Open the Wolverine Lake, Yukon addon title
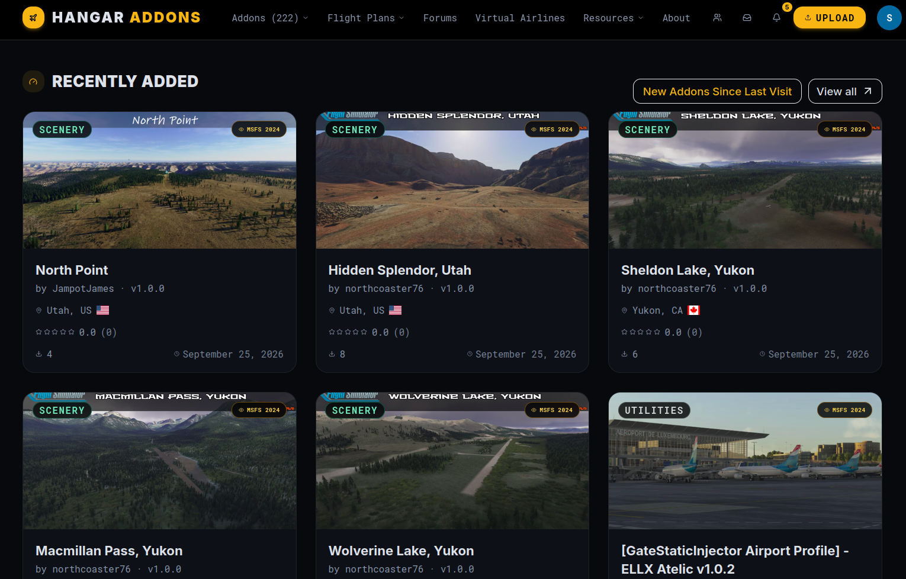The image size is (906, 579). tap(401, 551)
